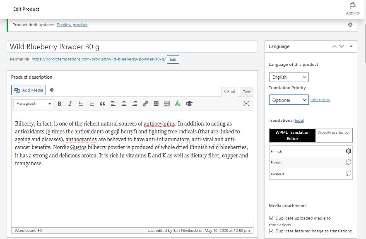Click the help question mark icon
Image resolution: width=366 pixels, height=239 pixels.
point(52,90)
